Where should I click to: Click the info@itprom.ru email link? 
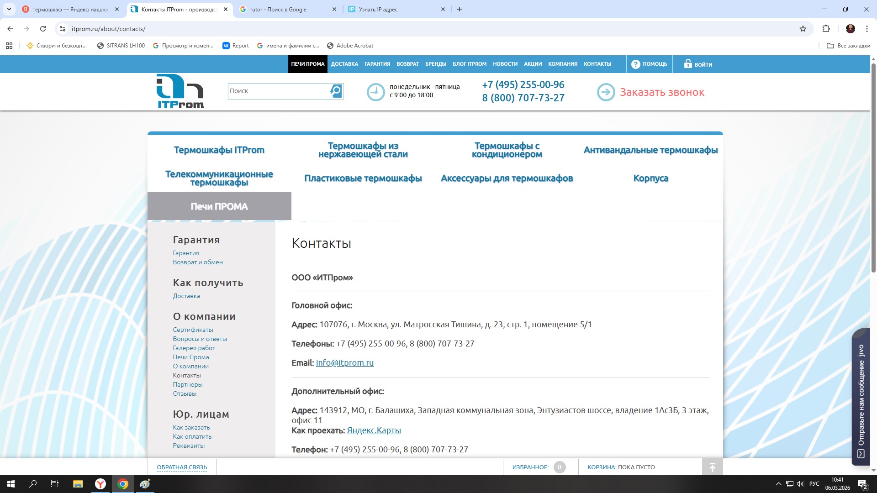pyautogui.click(x=344, y=362)
